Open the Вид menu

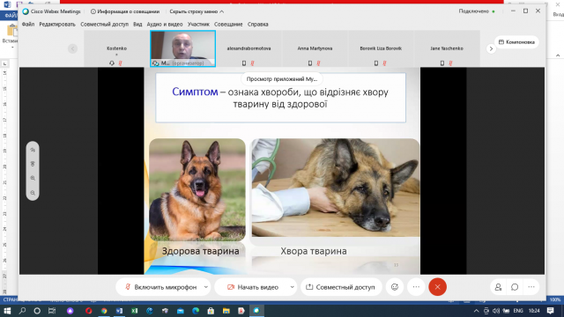(137, 24)
